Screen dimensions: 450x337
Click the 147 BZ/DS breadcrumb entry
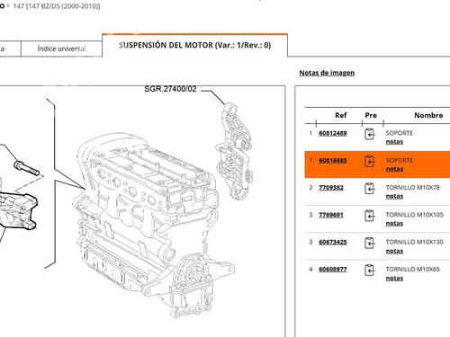[x=57, y=6]
